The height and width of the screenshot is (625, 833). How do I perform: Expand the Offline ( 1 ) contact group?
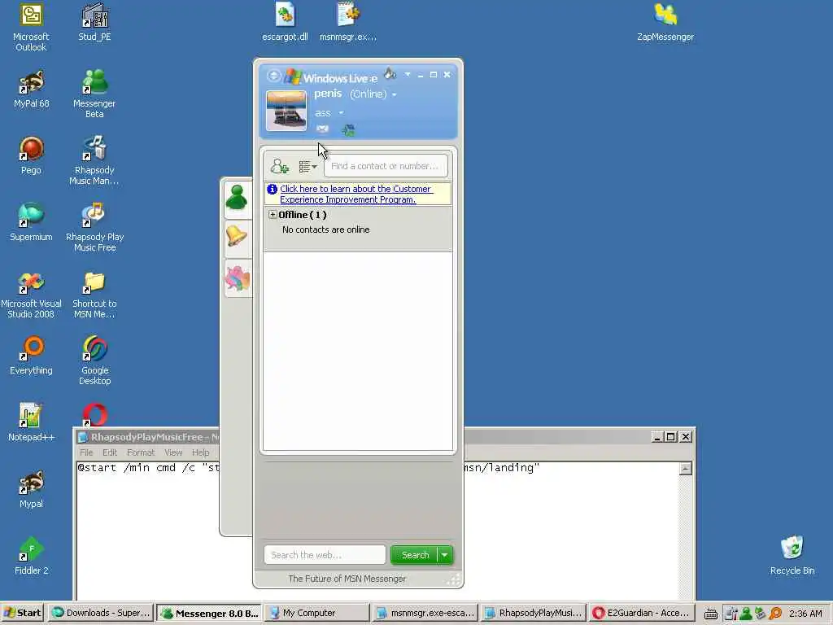point(273,215)
